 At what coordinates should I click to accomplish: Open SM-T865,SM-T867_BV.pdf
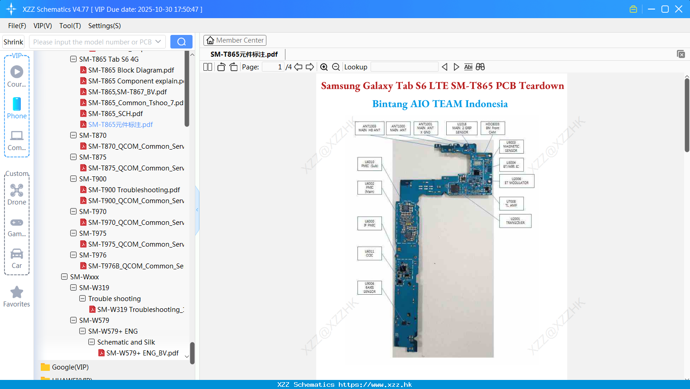pos(127,92)
